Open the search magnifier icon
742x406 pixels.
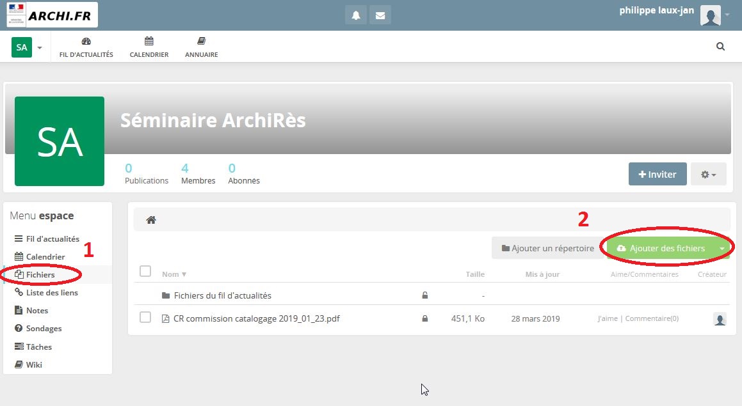720,46
